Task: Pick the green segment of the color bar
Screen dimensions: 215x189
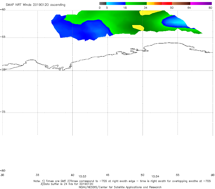Action: (136, 3)
